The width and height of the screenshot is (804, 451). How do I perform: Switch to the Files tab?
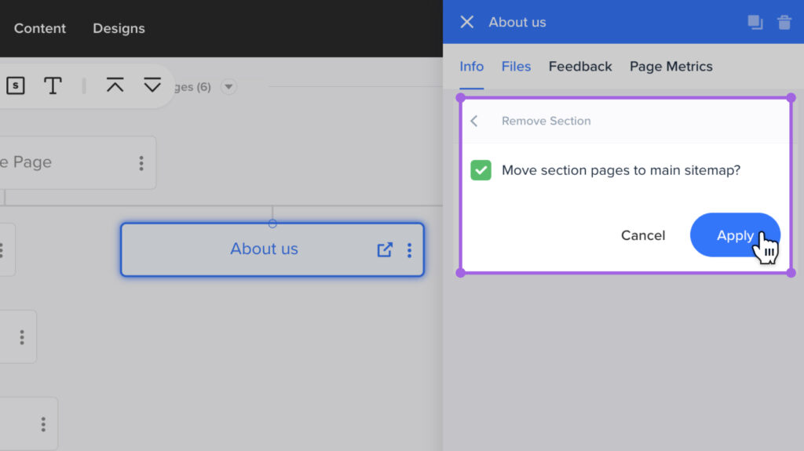point(516,67)
